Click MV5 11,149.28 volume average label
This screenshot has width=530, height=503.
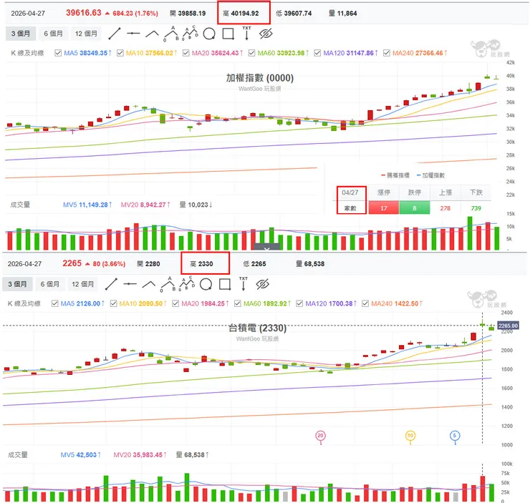87,205
